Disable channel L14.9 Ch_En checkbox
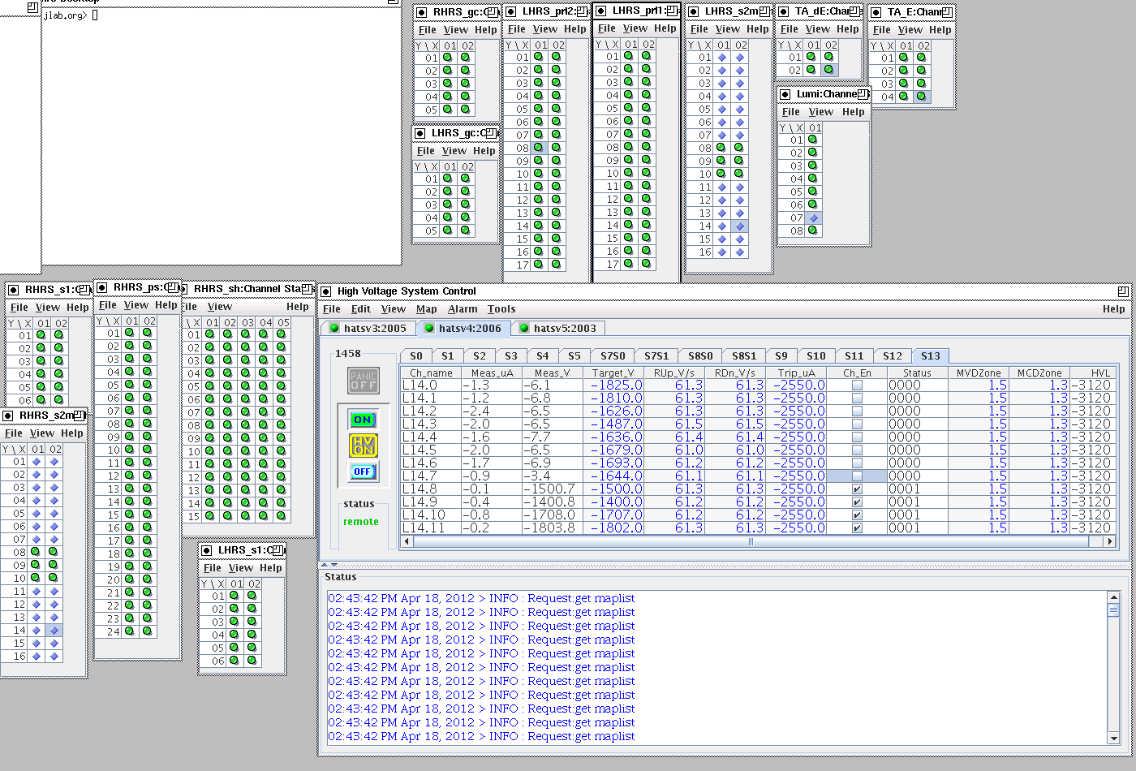 (x=857, y=502)
